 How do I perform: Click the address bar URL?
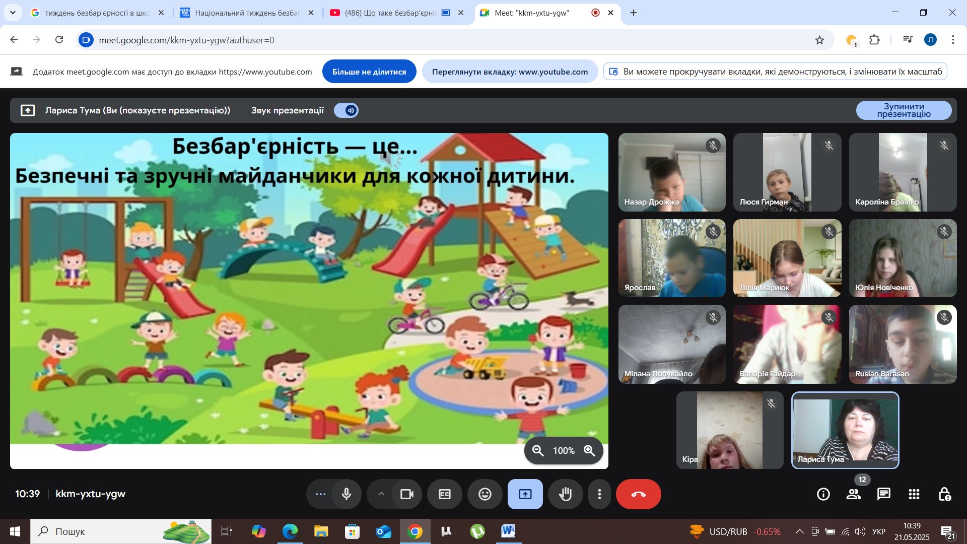coord(186,40)
